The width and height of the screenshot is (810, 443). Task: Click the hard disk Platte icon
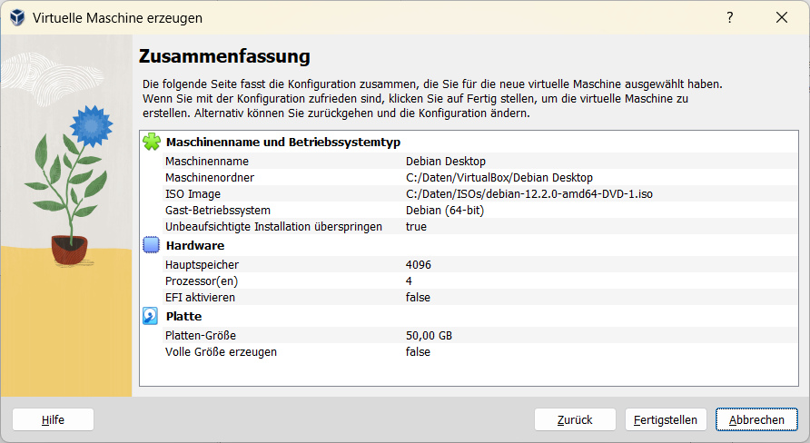152,316
